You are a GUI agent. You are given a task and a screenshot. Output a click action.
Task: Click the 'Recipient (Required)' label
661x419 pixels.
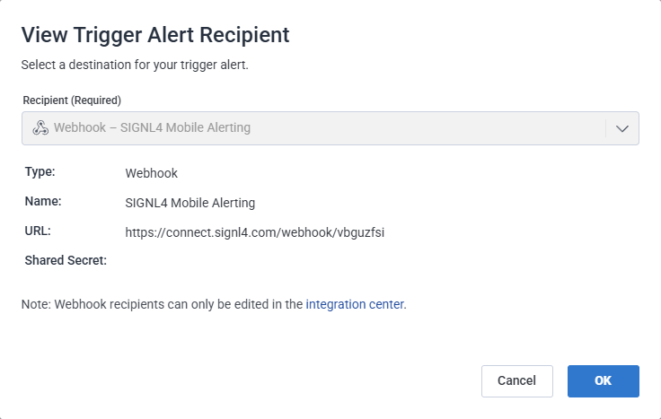click(x=71, y=100)
